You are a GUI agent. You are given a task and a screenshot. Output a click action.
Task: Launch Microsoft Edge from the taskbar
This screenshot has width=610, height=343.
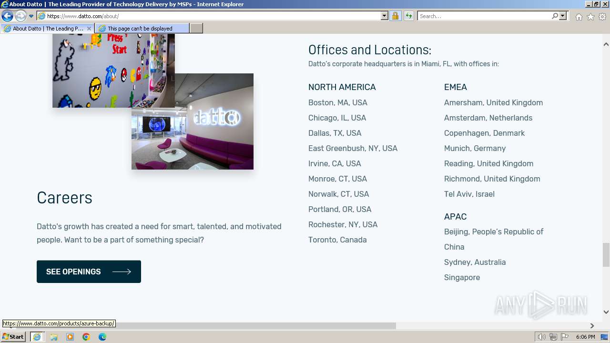point(102,337)
